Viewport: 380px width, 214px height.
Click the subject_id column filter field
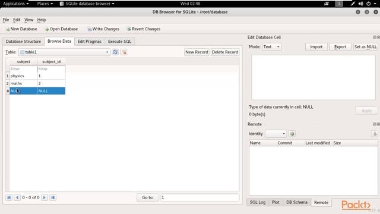click(52, 69)
